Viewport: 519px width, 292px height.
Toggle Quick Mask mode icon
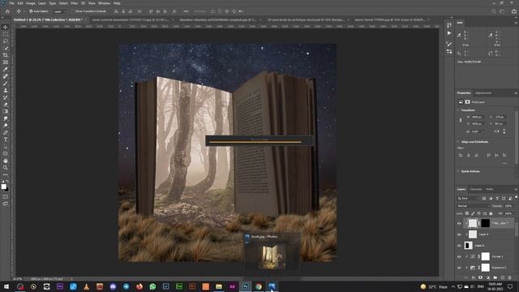coord(6,197)
